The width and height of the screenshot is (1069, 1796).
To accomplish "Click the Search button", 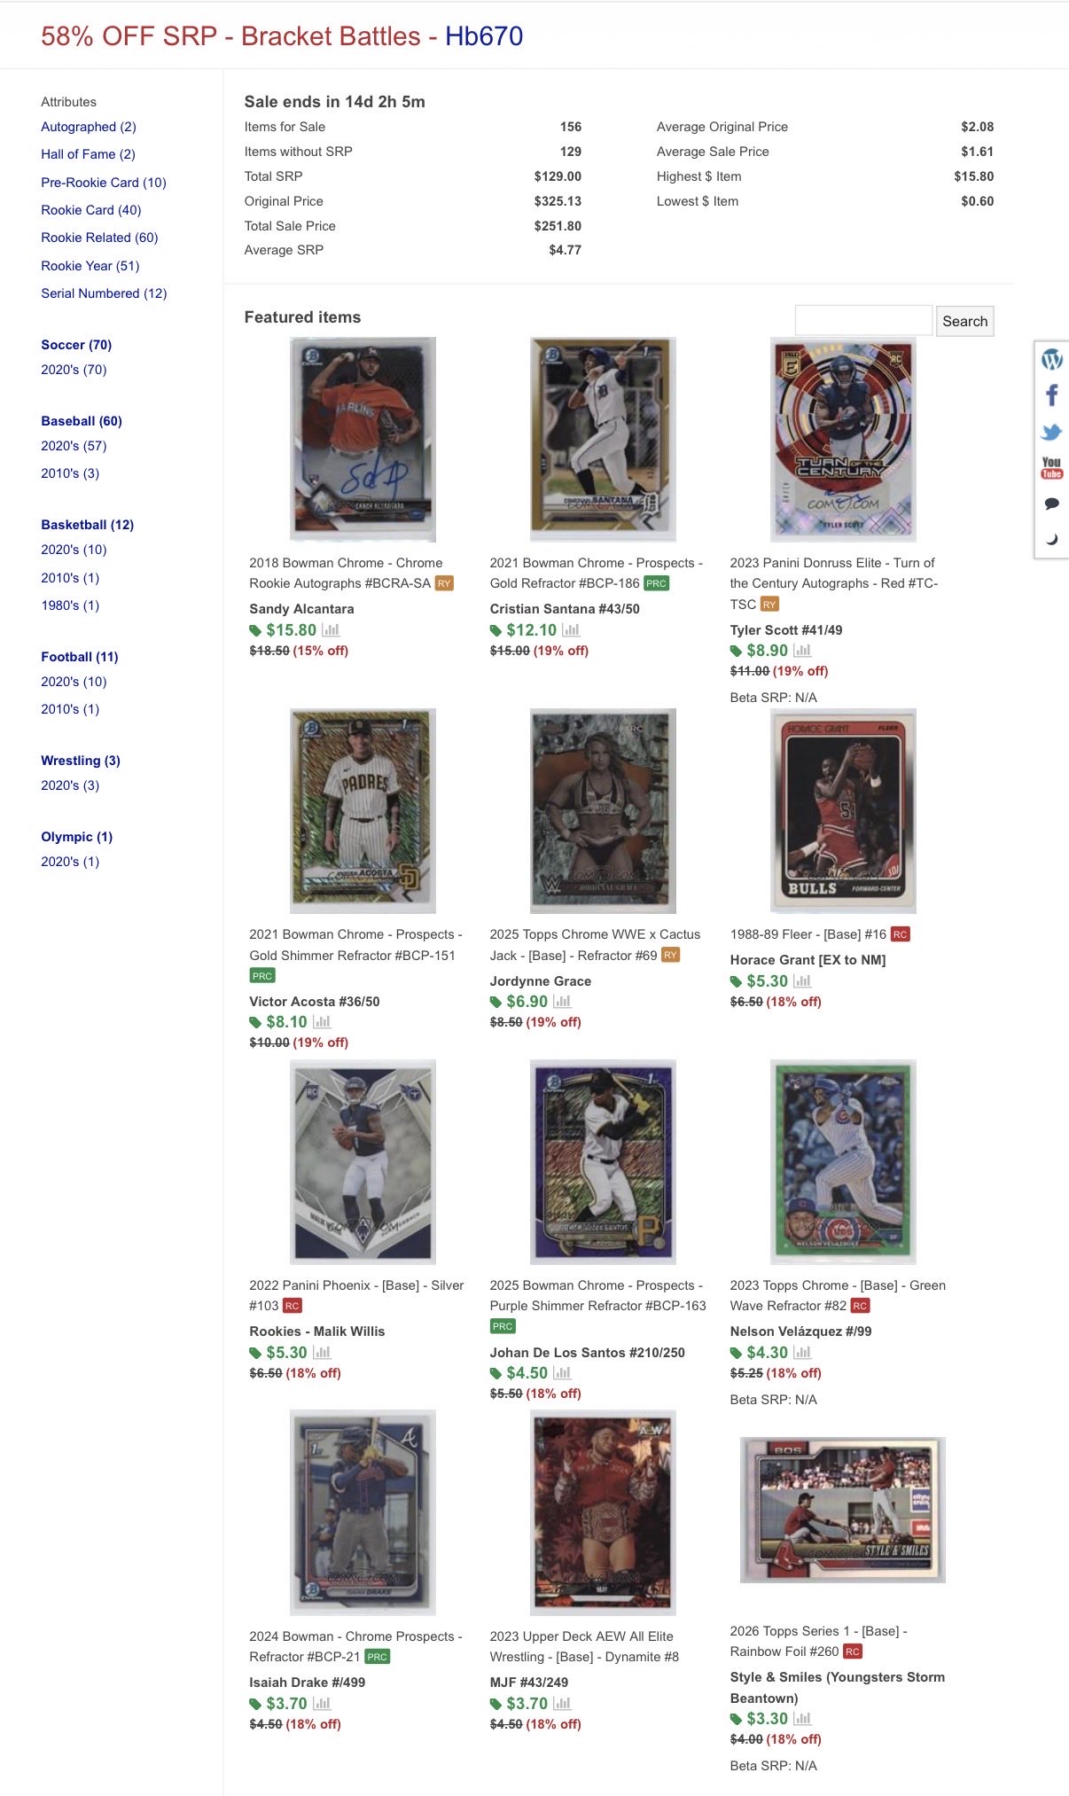I will pos(964,321).
